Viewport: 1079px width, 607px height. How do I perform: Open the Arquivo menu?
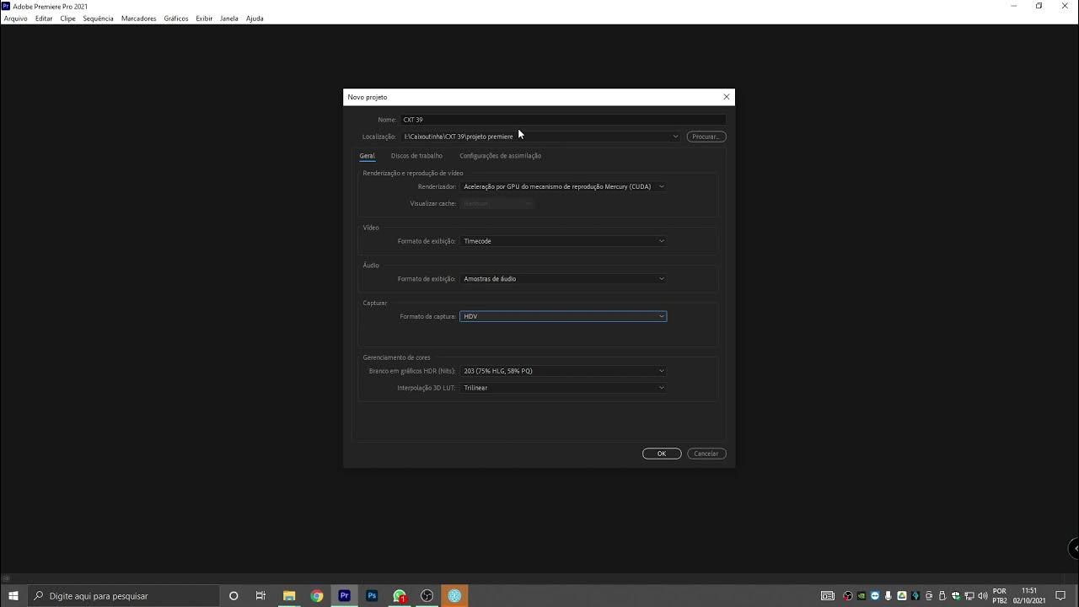tap(15, 19)
